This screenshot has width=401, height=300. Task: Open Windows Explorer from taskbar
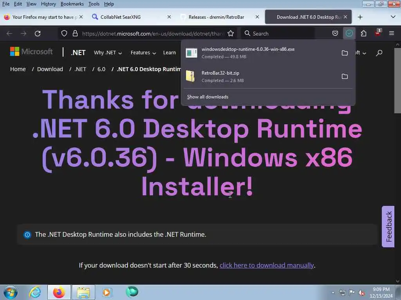coord(83,292)
